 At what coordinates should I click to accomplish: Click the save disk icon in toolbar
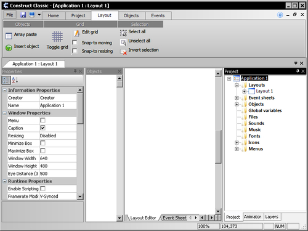coord(23,15)
